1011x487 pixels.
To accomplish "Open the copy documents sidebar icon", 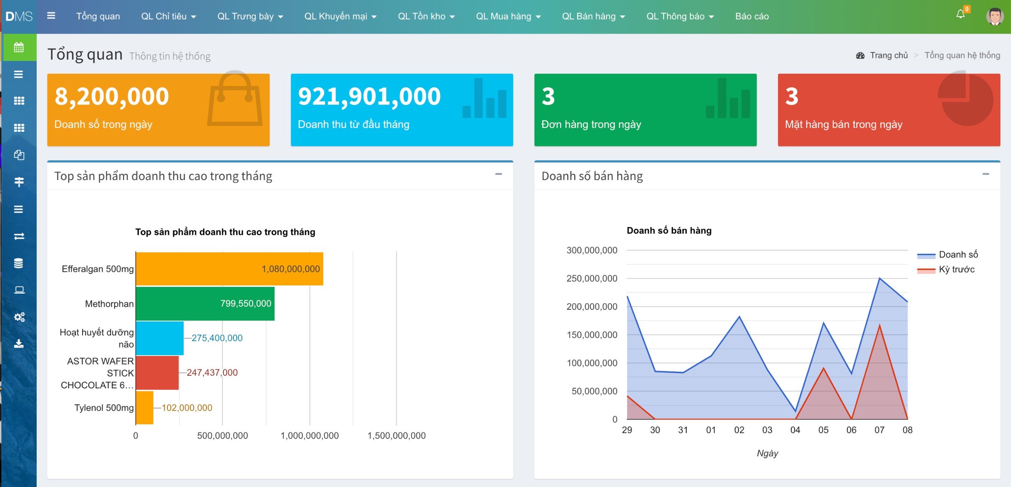I will pos(19,155).
